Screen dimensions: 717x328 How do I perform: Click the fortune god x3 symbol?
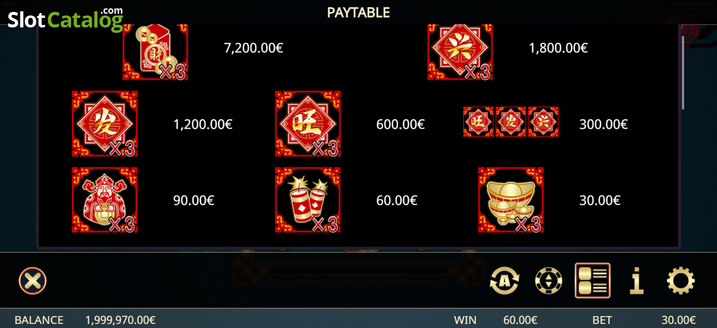point(105,200)
